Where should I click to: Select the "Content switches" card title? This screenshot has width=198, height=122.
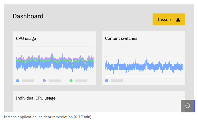121,38
